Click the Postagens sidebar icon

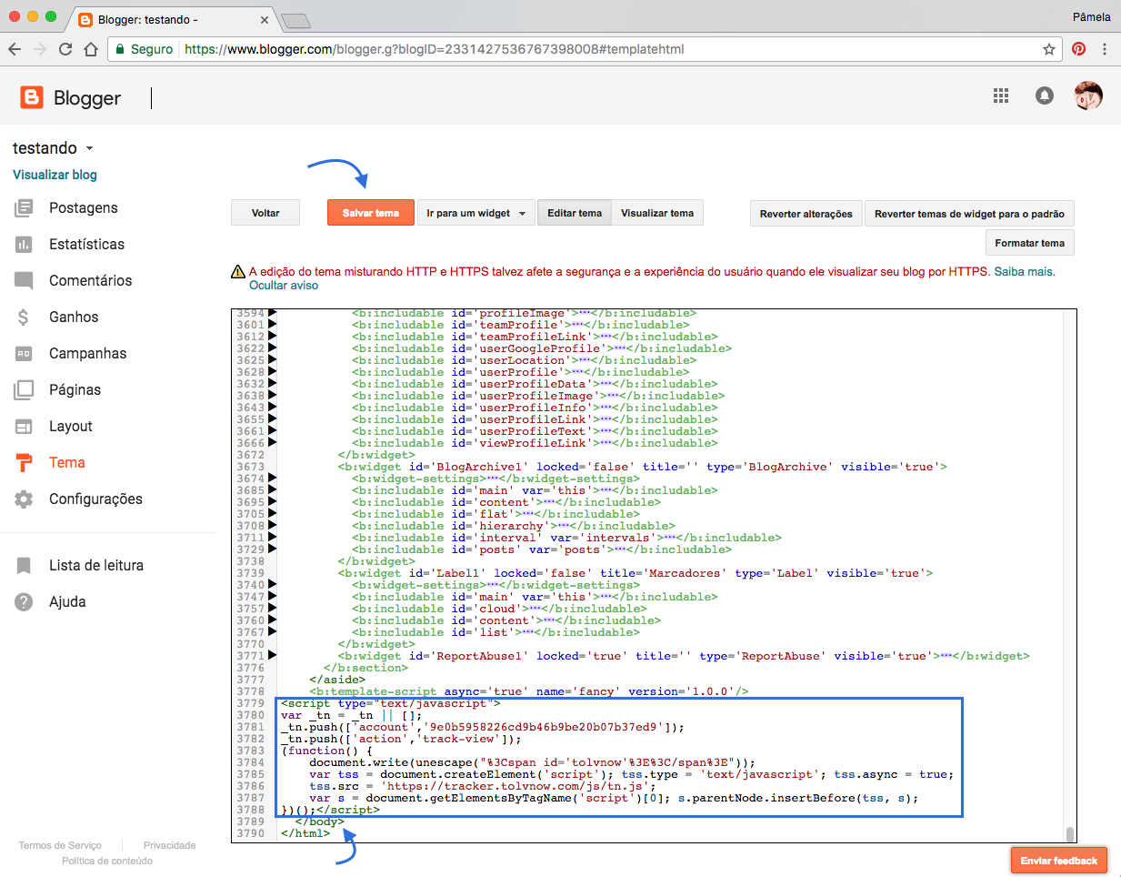(x=24, y=208)
